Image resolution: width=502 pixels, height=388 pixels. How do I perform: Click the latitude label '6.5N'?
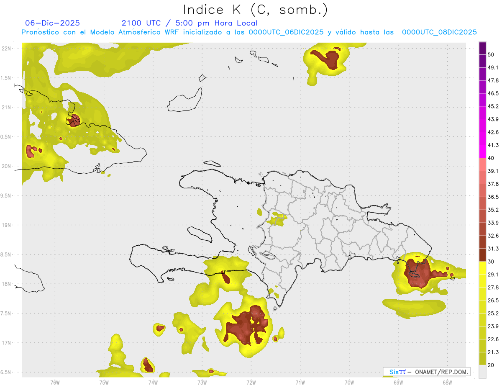(x=6, y=373)
